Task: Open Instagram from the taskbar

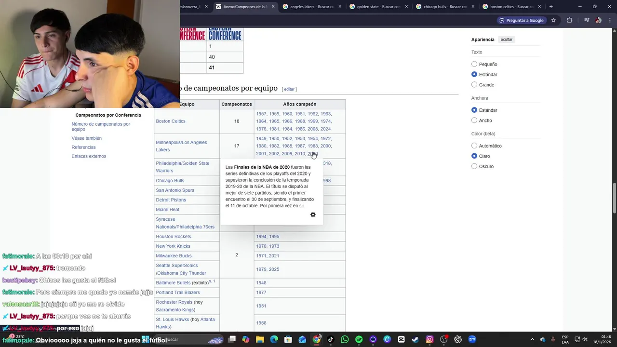Action: tap(429, 339)
